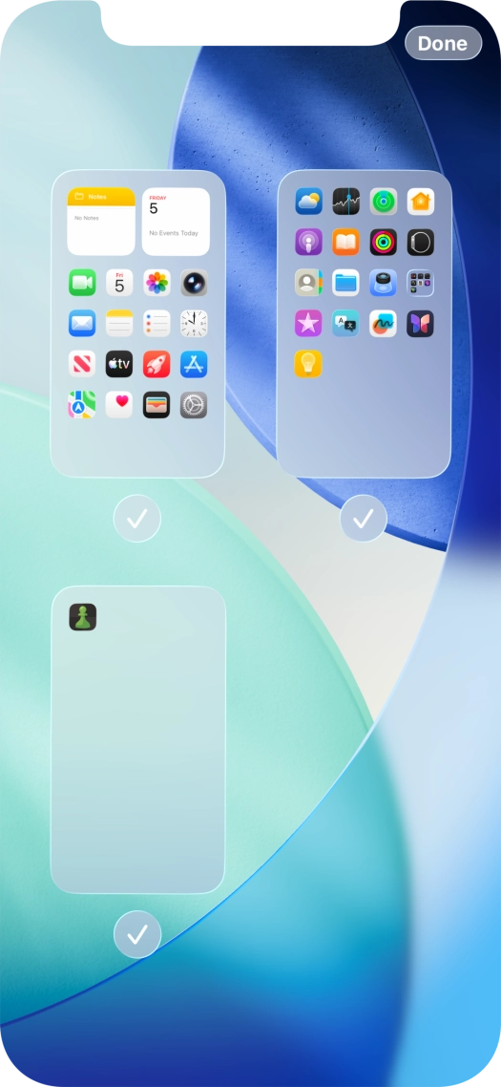This screenshot has width=501, height=1087.
Task: Tap the purple star iTunes Store icon
Action: (308, 323)
